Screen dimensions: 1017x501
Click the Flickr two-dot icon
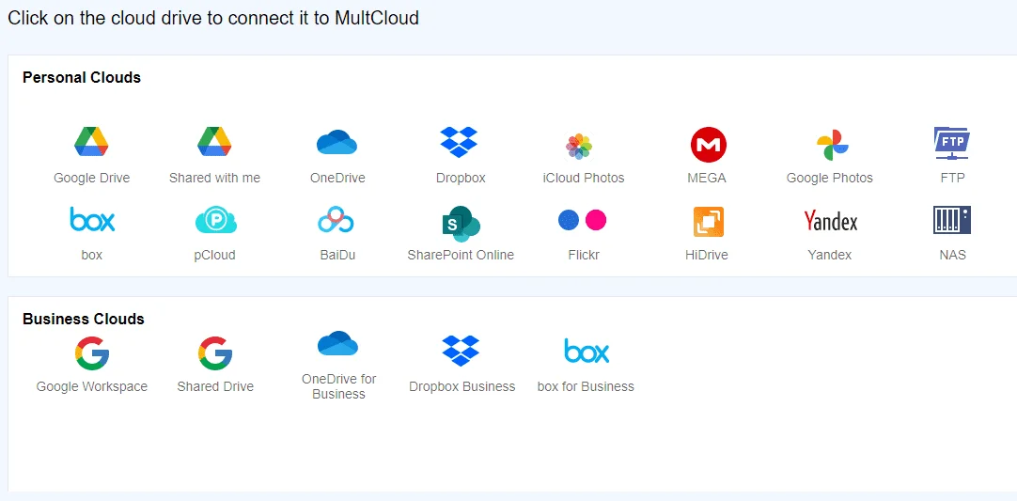pyautogui.click(x=583, y=220)
